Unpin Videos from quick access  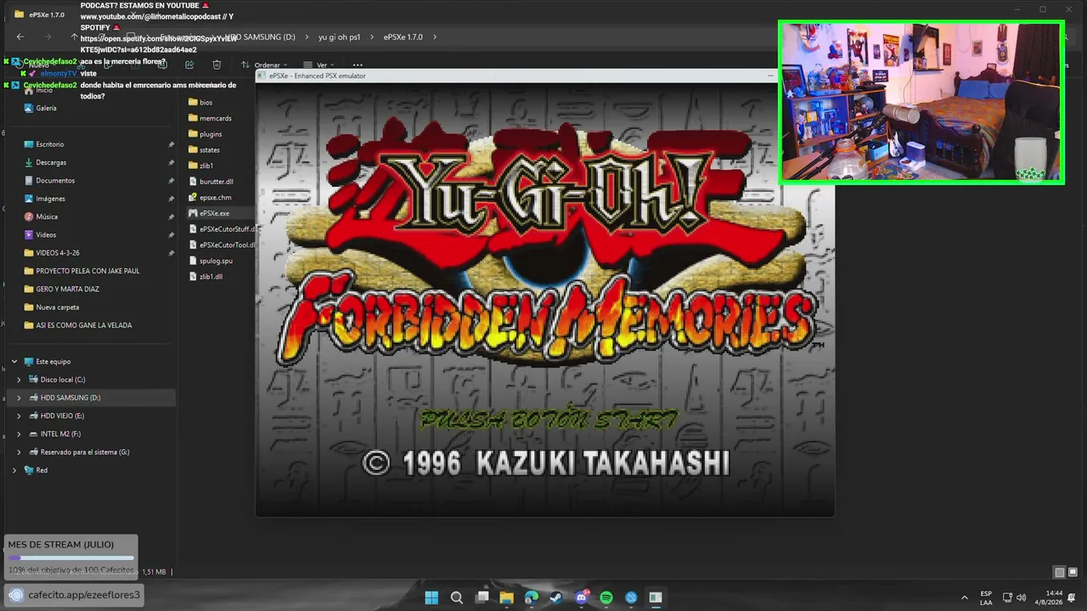click(172, 235)
